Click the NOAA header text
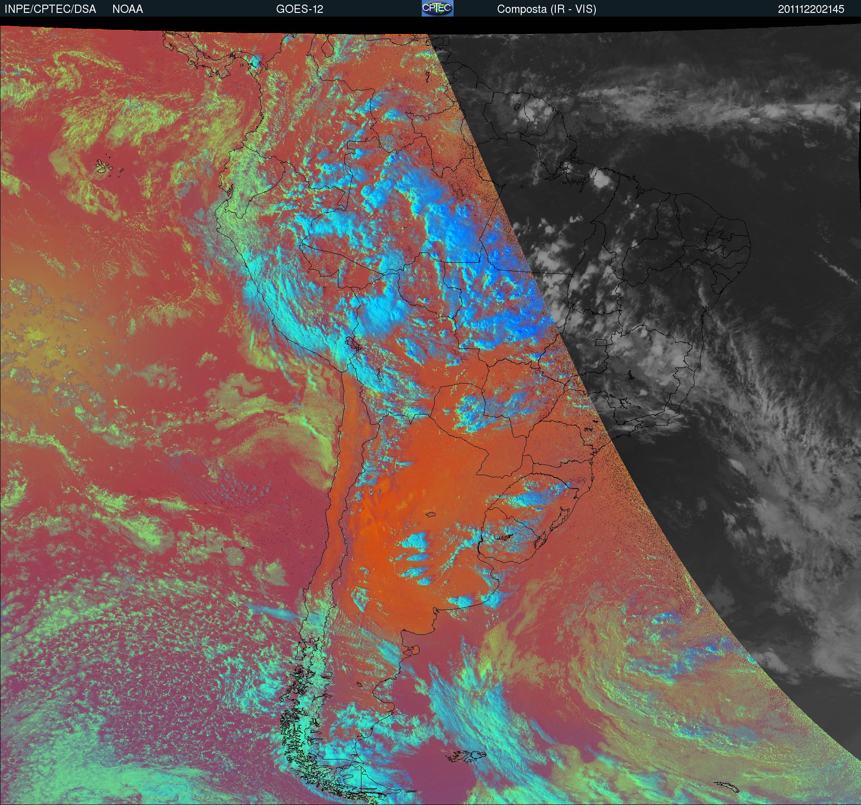This screenshot has width=861, height=805. [128, 9]
